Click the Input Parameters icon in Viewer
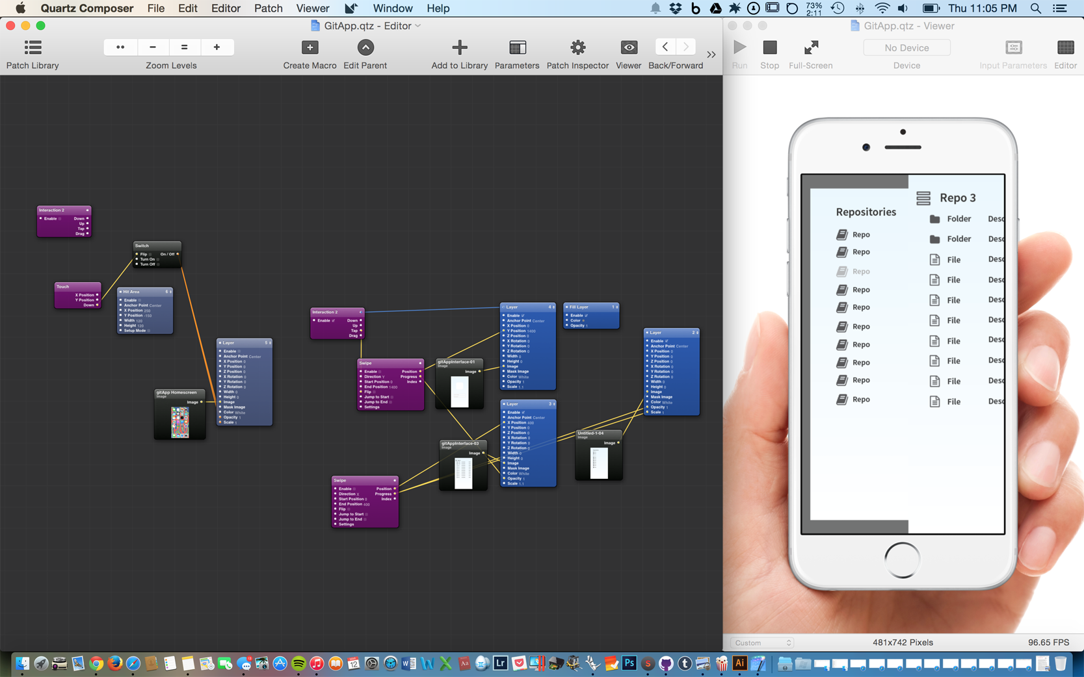Viewport: 1084px width, 677px height. click(1013, 47)
